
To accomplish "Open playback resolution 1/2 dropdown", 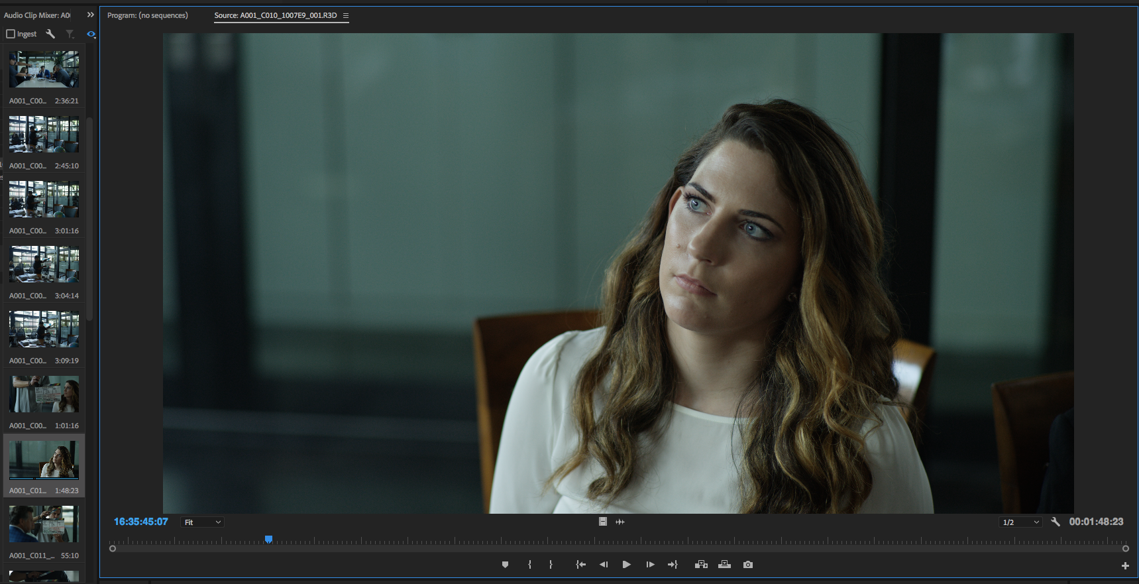I will click(1020, 522).
